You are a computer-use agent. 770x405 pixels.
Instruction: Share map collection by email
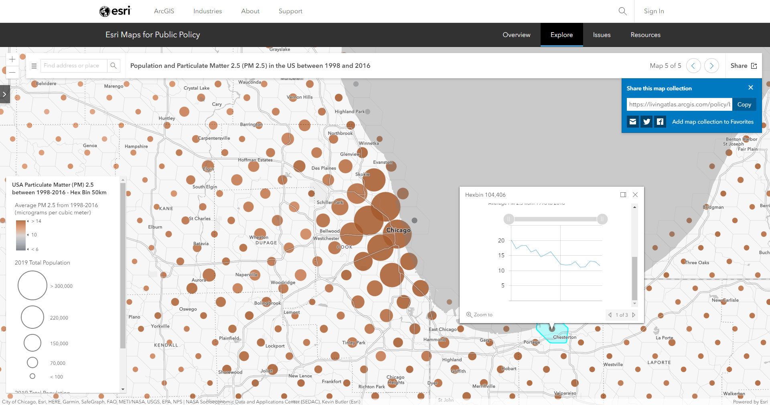coord(633,122)
